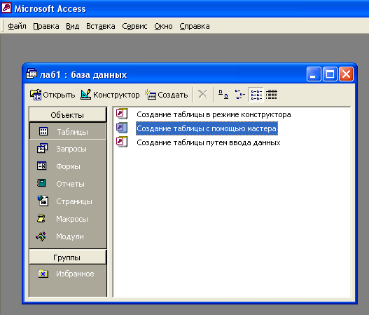Open the Вставка menu
This screenshot has width=369, height=315.
click(101, 26)
